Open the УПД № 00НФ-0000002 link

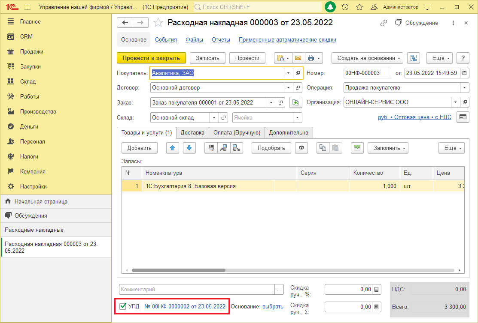[185, 306]
